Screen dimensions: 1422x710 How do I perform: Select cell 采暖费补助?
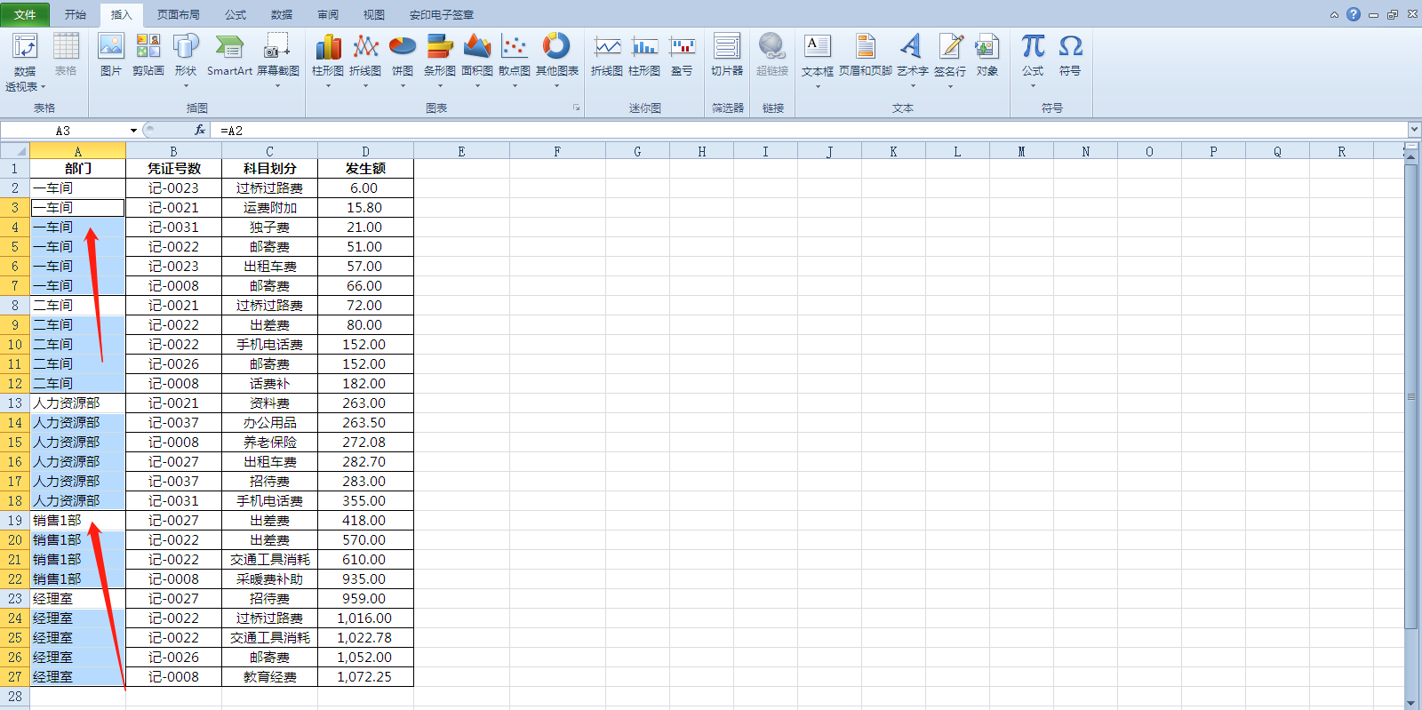tap(269, 579)
